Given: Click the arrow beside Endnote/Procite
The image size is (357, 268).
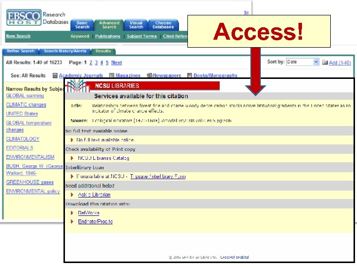Looking at the screenshot, I should (x=72, y=221).
